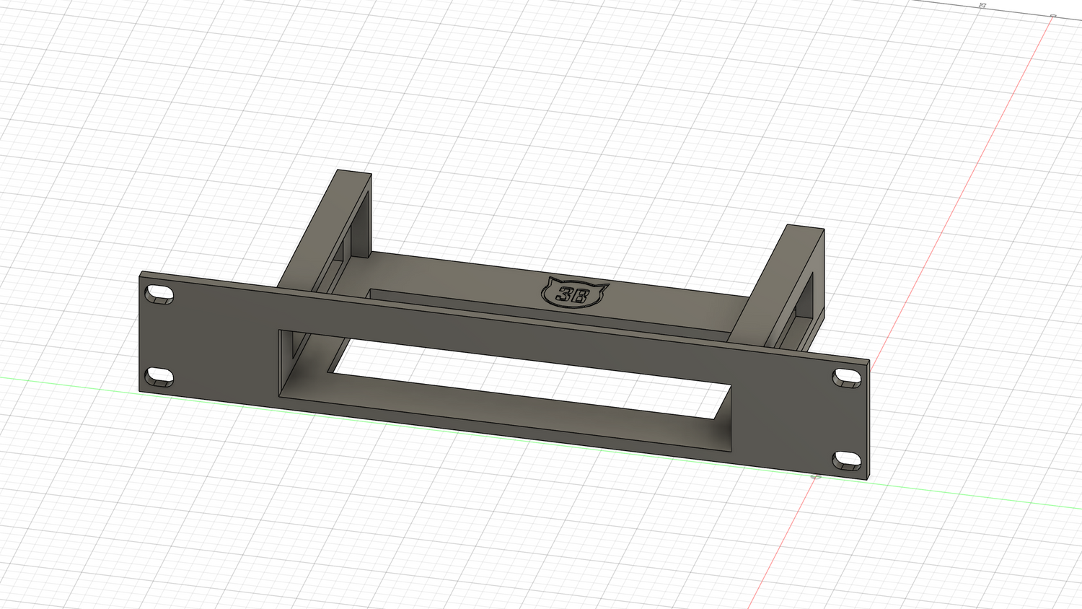Select the cat-shaped 3B logo engraving
This screenshot has height=609, width=1082.
click(x=574, y=292)
